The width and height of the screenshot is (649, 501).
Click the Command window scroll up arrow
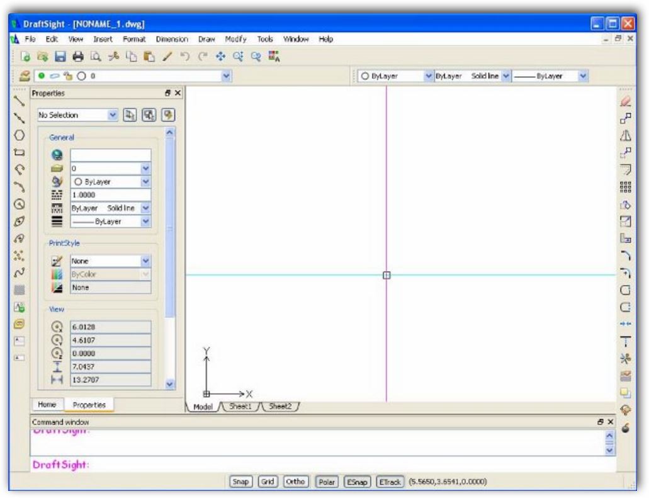[x=609, y=436]
